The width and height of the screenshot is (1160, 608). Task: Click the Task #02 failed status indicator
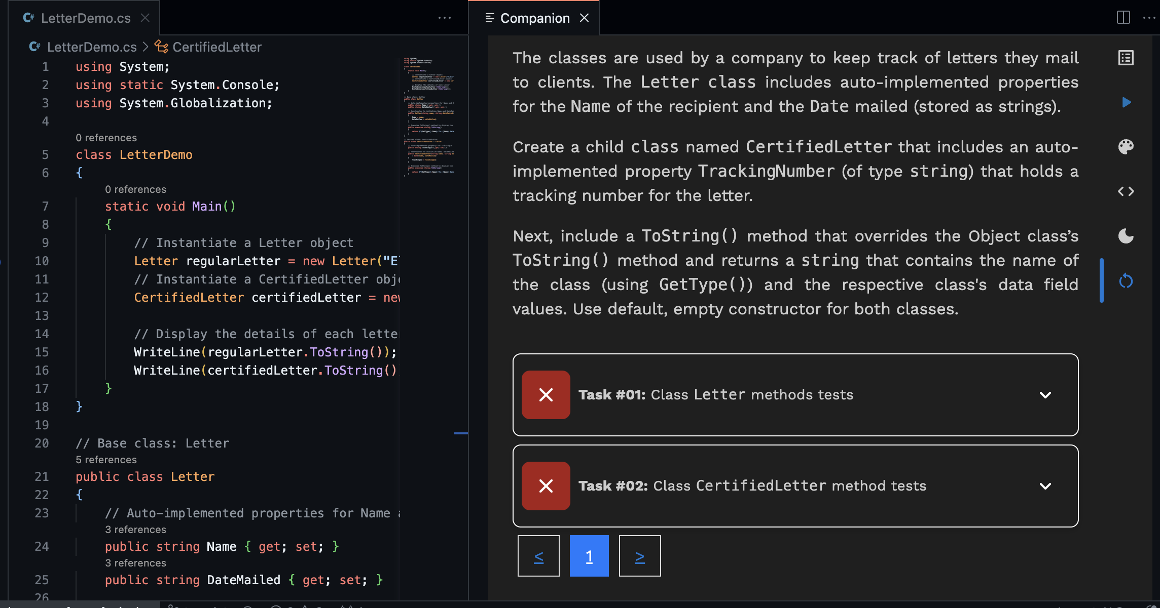(x=546, y=486)
